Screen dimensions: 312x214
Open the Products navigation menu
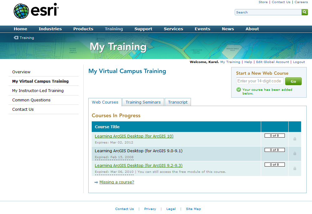(83, 29)
